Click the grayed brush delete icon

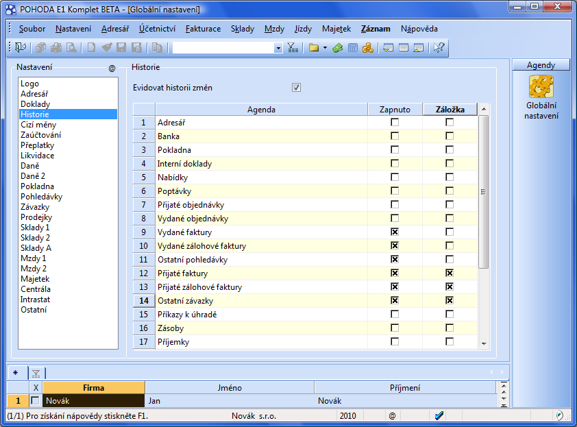[106, 47]
